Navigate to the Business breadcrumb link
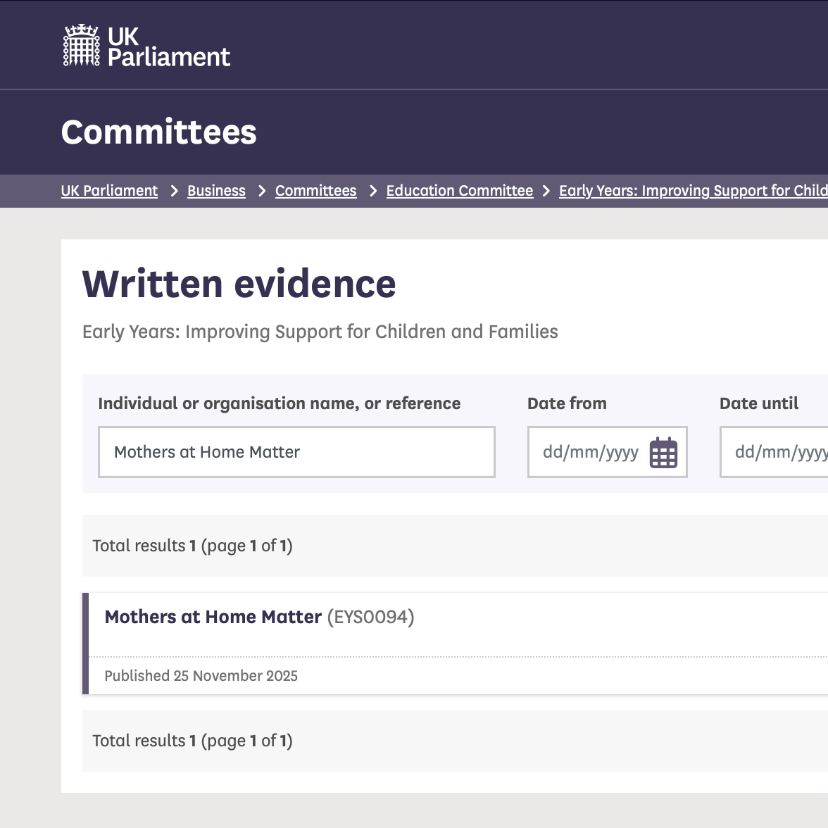Viewport: 828px width, 828px height. pyautogui.click(x=216, y=191)
